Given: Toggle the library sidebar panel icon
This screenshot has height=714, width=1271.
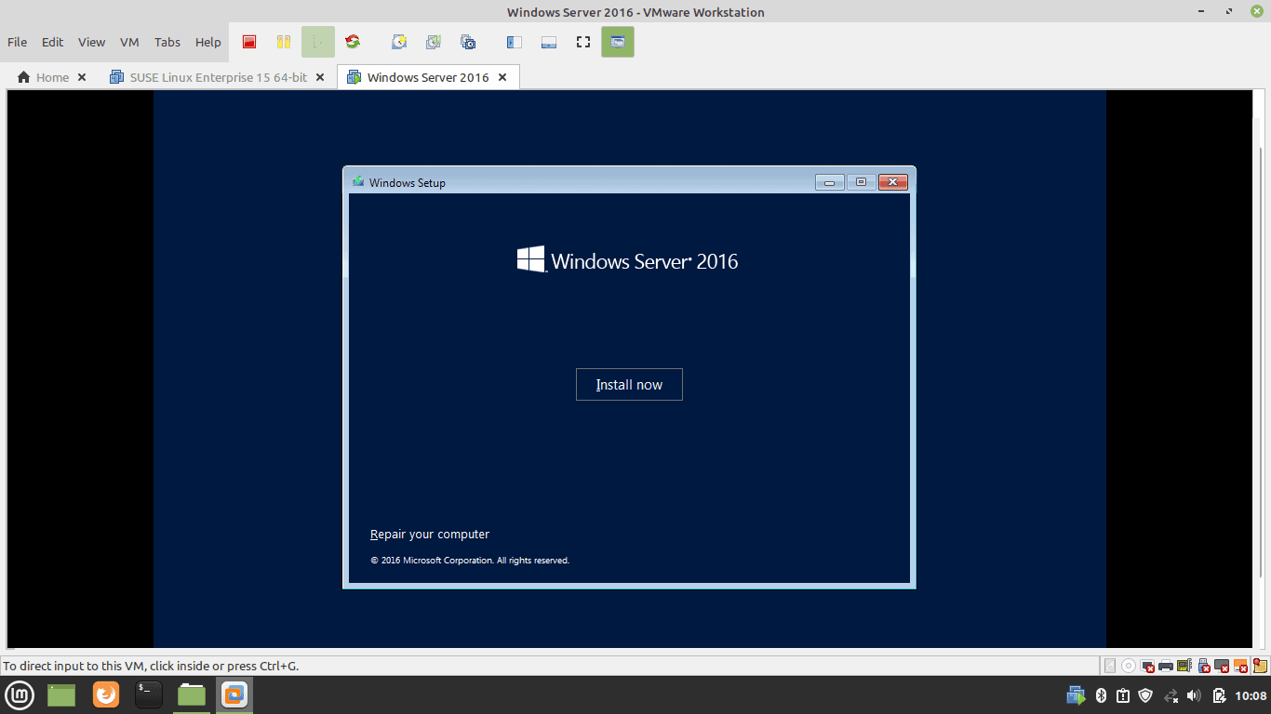Looking at the screenshot, I should click(x=515, y=42).
